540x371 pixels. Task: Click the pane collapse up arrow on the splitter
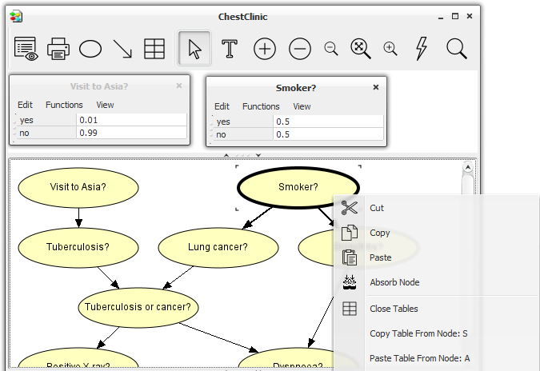point(226,155)
